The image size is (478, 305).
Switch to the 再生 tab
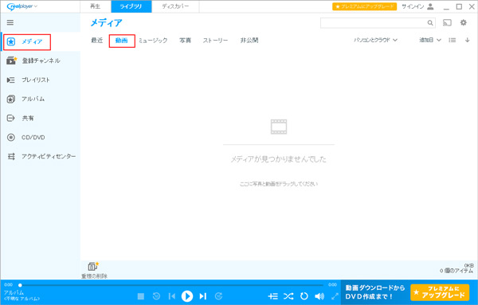pyautogui.click(x=96, y=6)
